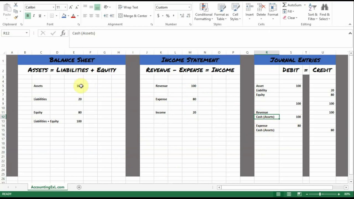Click the Fill button in Editing group
This screenshot has height=199, width=354.
point(288,11)
